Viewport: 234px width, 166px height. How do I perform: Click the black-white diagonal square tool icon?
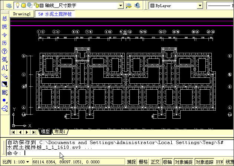click(4, 84)
